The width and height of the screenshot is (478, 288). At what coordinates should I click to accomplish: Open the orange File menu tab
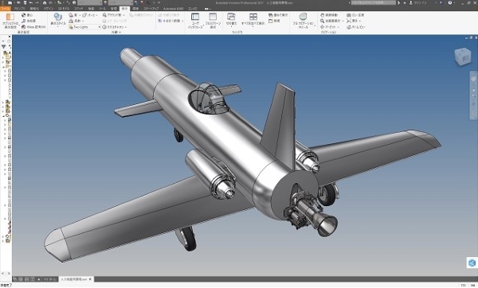(6, 9)
